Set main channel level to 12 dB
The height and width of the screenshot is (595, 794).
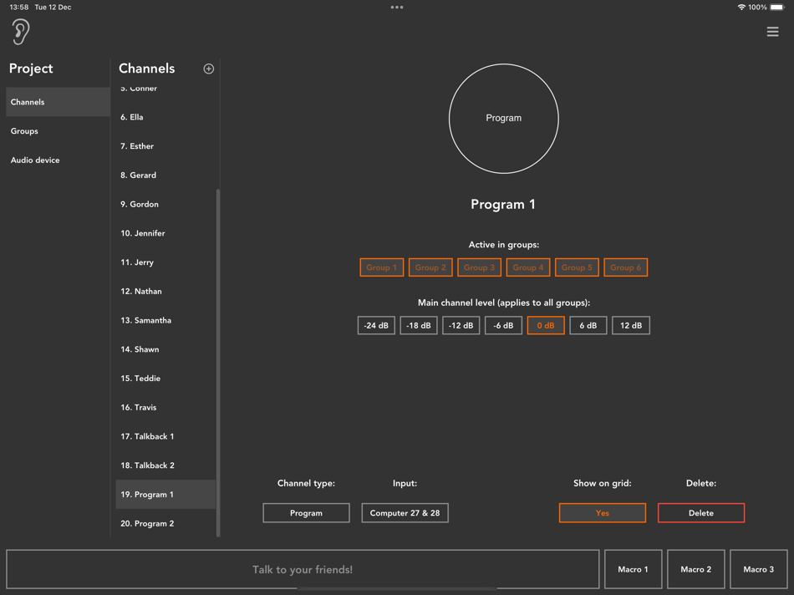pyautogui.click(x=631, y=325)
